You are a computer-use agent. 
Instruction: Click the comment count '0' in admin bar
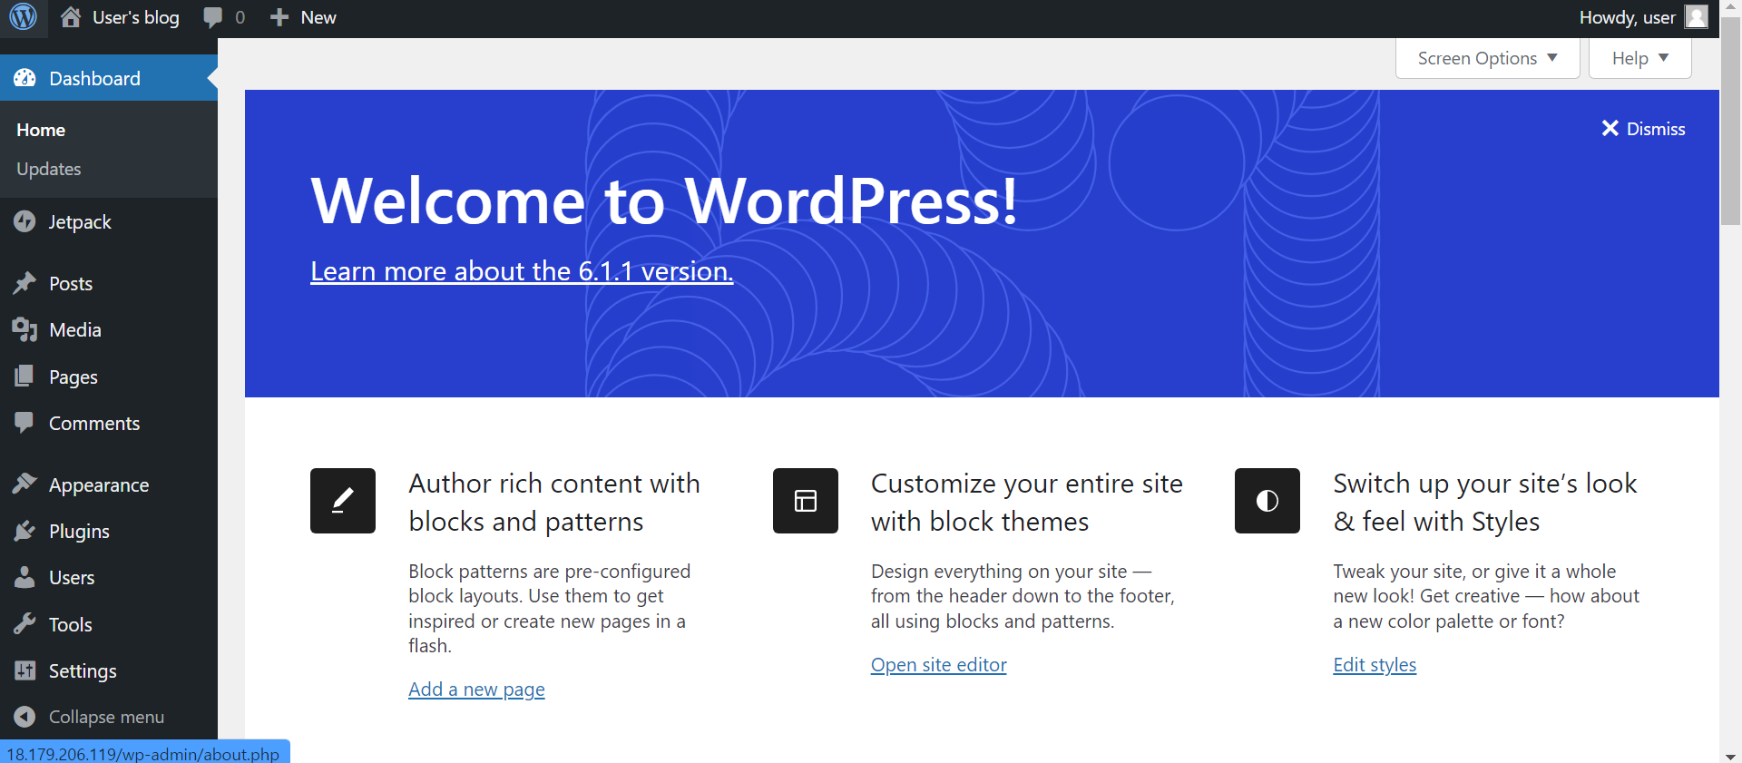click(240, 17)
